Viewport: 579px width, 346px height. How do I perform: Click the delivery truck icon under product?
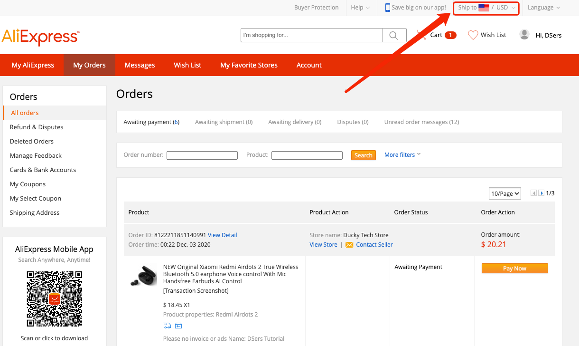[x=167, y=326]
